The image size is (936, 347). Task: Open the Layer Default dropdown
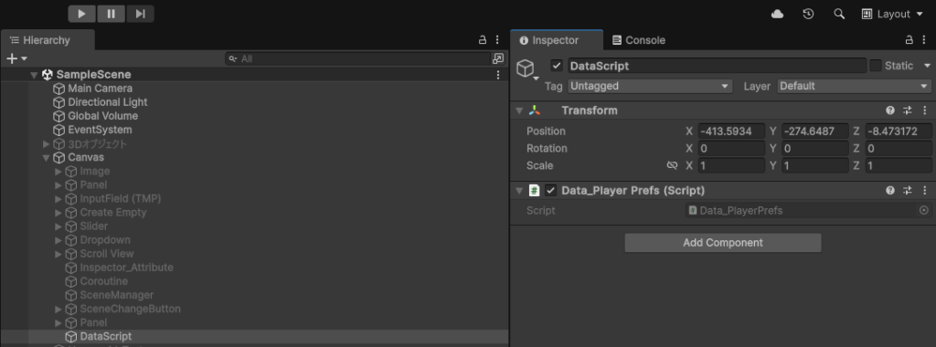854,86
